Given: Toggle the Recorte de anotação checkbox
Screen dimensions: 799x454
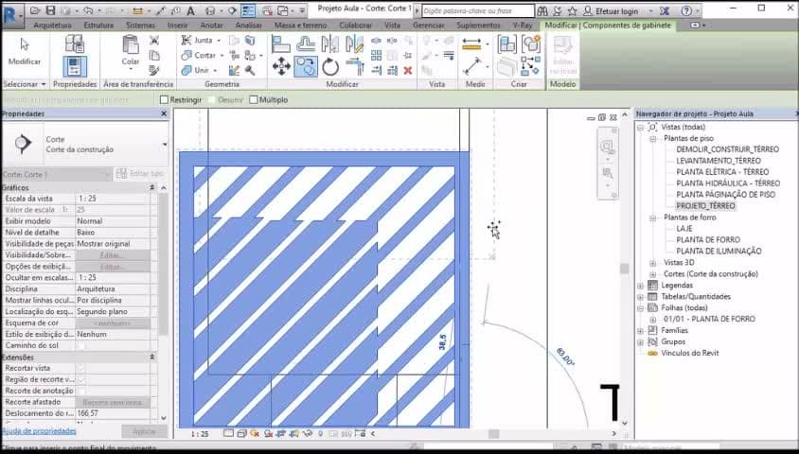Looking at the screenshot, I should [80, 391].
